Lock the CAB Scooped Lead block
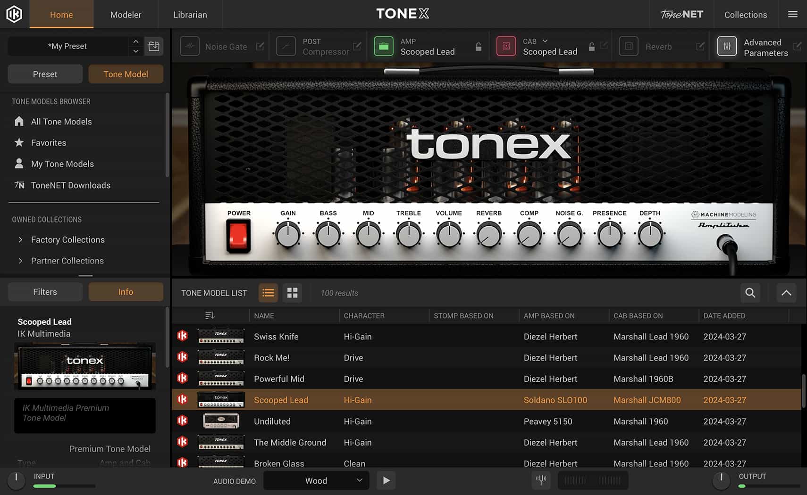The height and width of the screenshot is (495, 807). 591,46
